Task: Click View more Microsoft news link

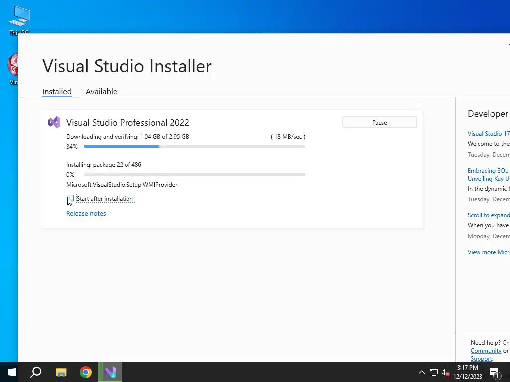Action: (x=488, y=252)
